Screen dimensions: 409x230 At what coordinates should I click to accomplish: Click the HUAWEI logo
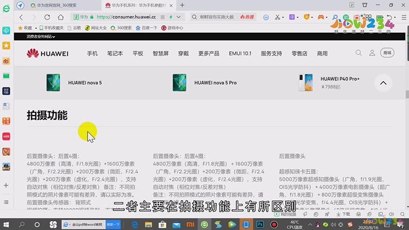tap(48, 53)
